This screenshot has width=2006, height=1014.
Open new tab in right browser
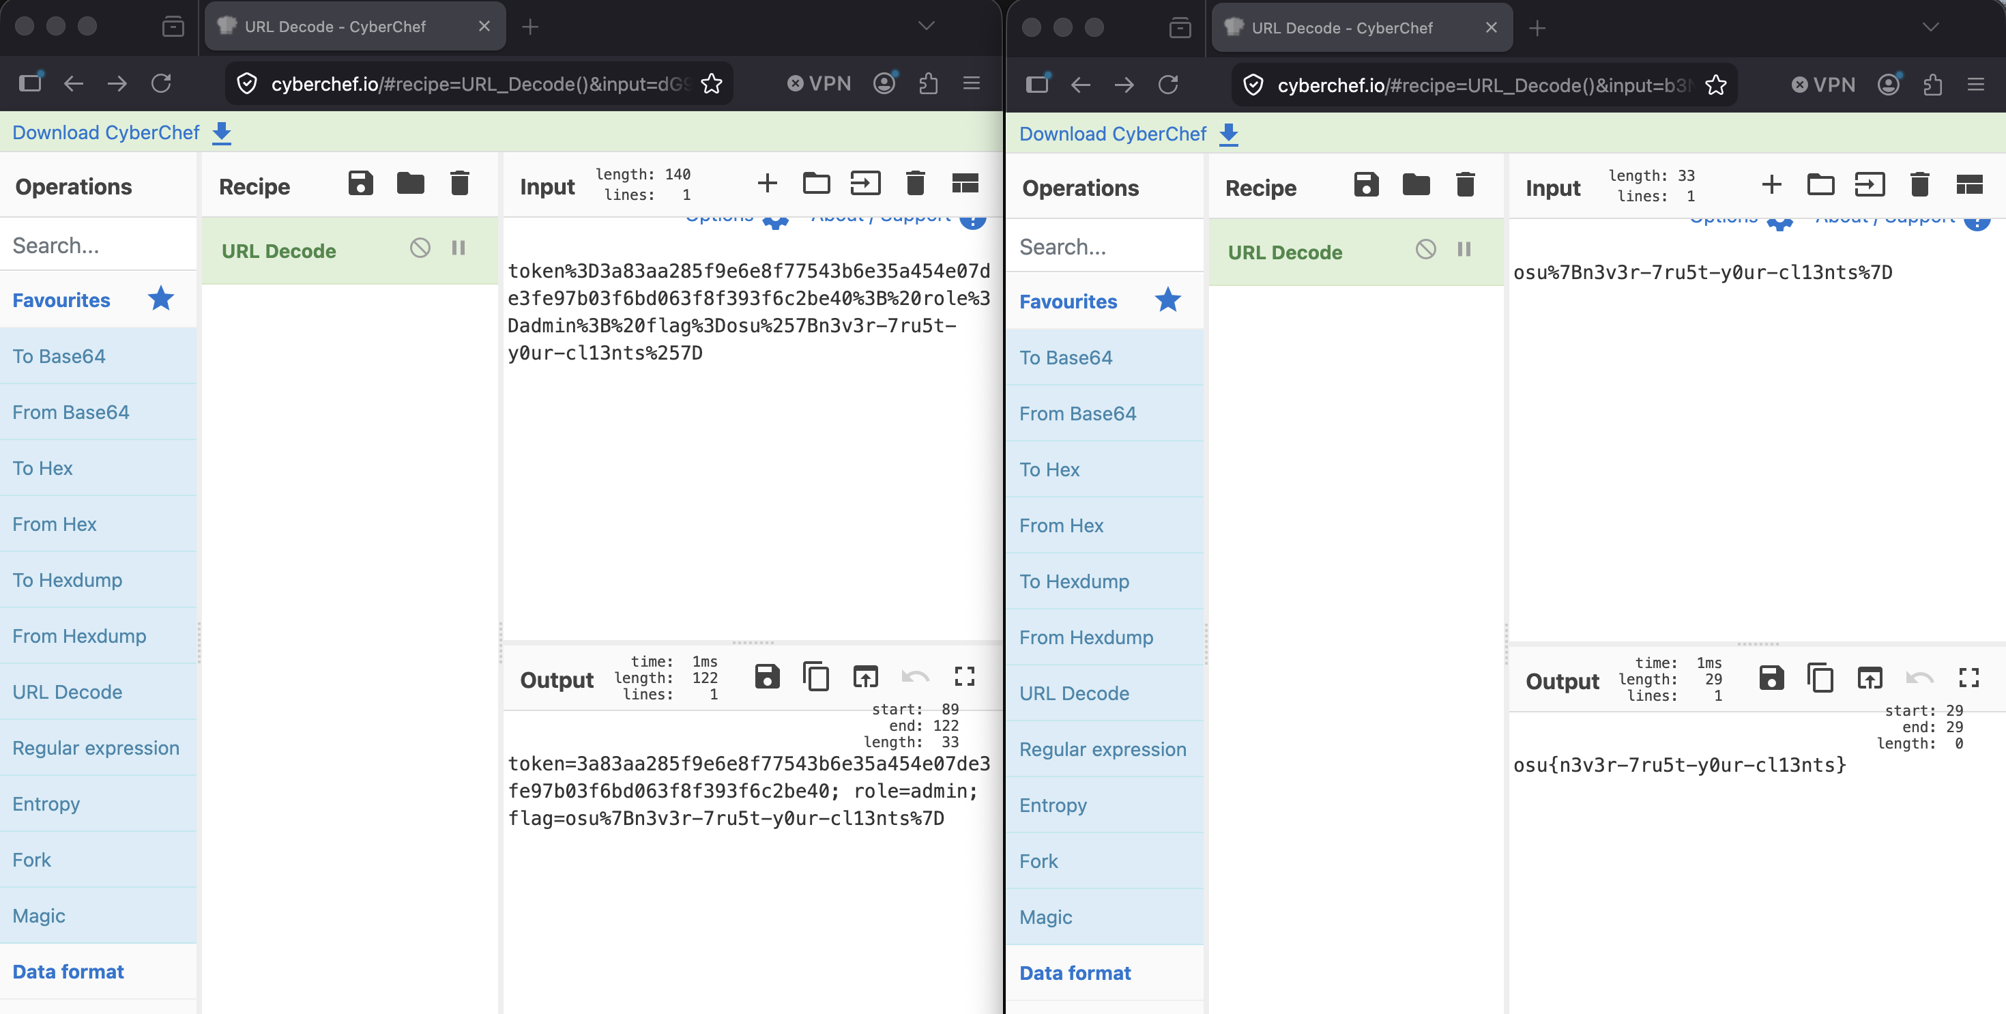pos(1537,29)
